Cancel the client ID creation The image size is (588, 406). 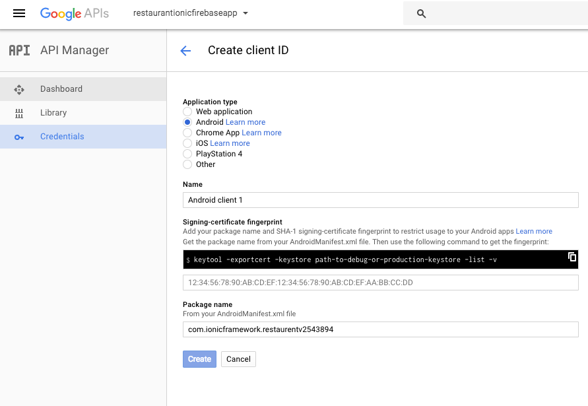238,359
